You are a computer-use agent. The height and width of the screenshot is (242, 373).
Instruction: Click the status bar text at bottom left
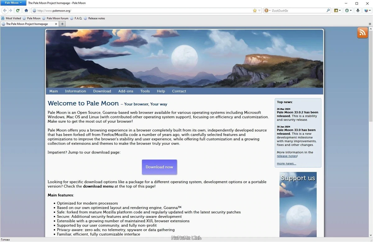pos(6,240)
